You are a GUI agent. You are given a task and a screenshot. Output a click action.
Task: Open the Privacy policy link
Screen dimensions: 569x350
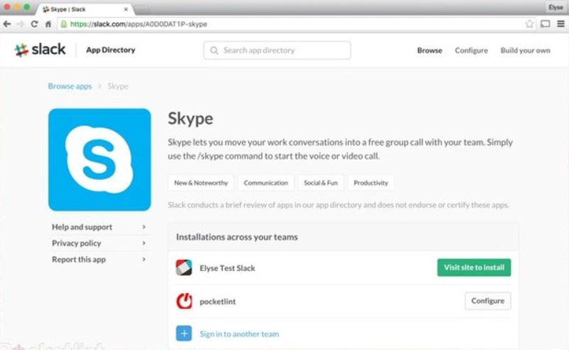pos(77,243)
